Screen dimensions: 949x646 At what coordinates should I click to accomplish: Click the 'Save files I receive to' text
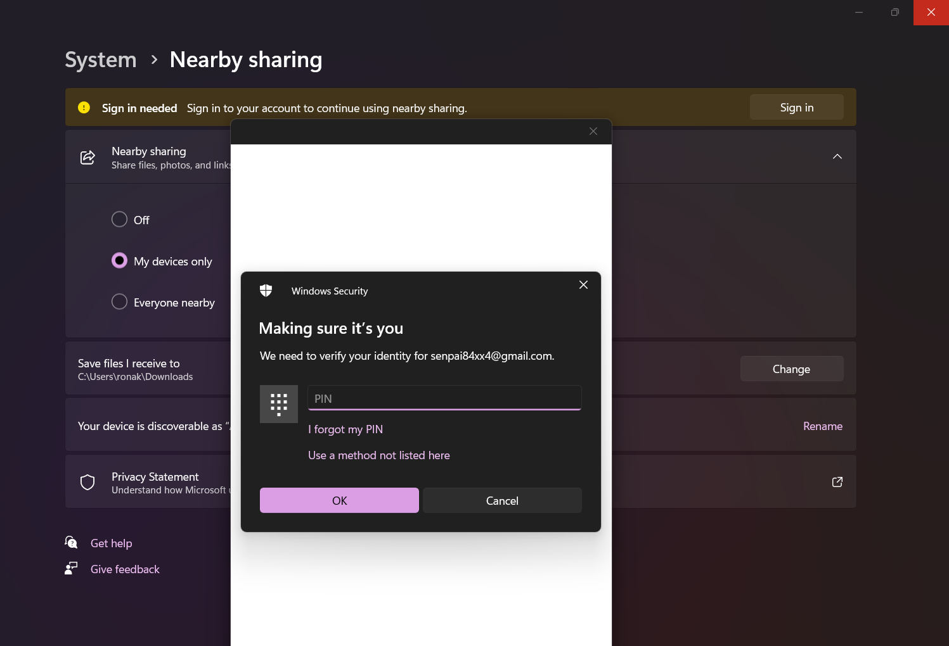click(x=129, y=364)
